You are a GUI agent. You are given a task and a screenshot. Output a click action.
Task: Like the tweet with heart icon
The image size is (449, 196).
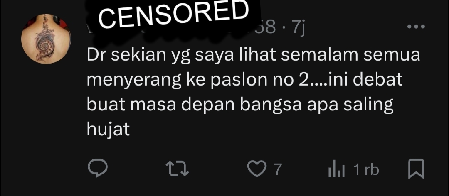257,169
